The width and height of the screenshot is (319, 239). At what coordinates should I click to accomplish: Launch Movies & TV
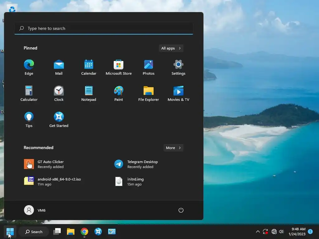pos(179,94)
